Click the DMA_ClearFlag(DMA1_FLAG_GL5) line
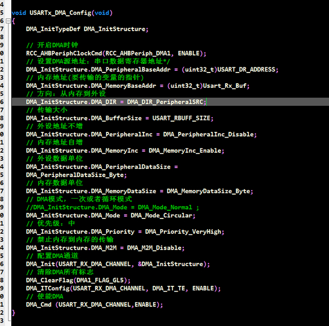 (x=78, y=280)
